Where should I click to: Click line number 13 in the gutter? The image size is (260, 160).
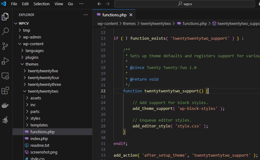103,38
